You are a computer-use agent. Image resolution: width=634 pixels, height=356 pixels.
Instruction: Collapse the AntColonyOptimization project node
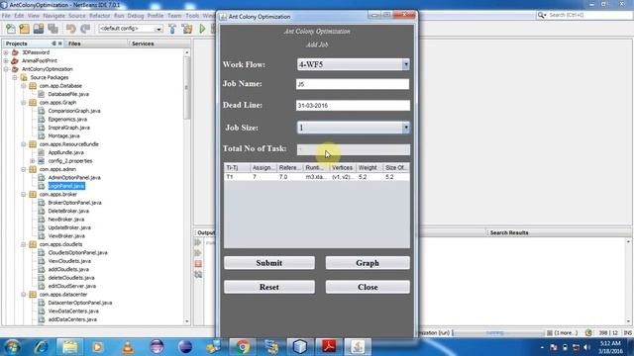(x=6, y=69)
